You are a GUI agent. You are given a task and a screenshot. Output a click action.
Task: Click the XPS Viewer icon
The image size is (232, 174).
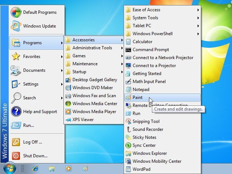pos(68,120)
